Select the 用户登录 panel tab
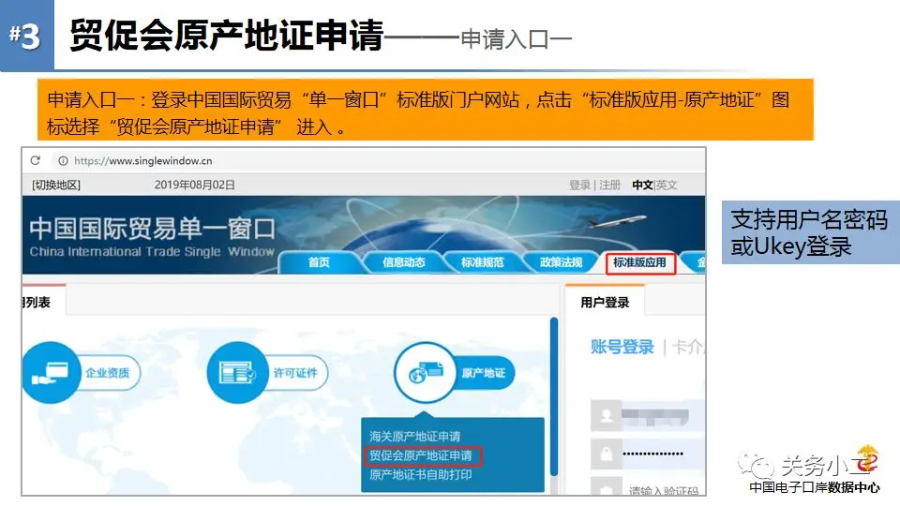The image size is (900, 506). (605, 302)
